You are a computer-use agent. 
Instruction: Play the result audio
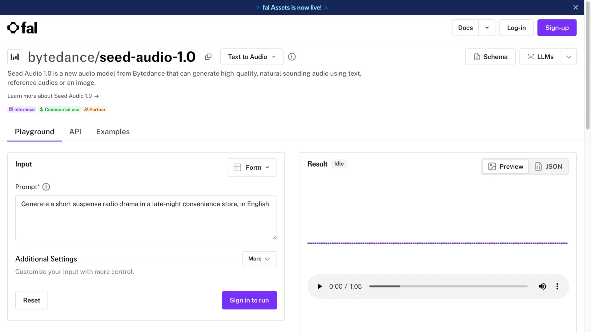pyautogui.click(x=320, y=287)
